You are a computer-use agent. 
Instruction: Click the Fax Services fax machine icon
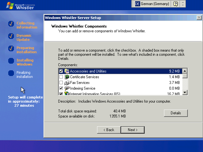(67, 83)
